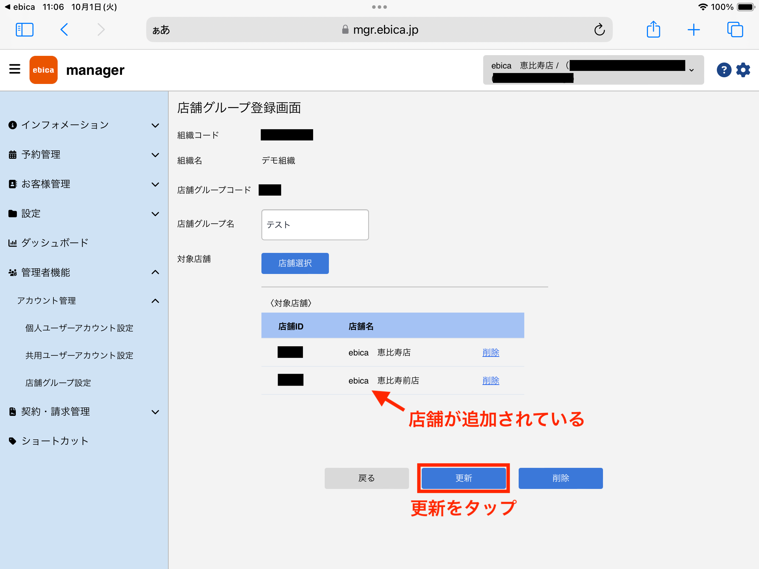Open Safari share sheet icon
759x569 pixels.
coord(654,29)
